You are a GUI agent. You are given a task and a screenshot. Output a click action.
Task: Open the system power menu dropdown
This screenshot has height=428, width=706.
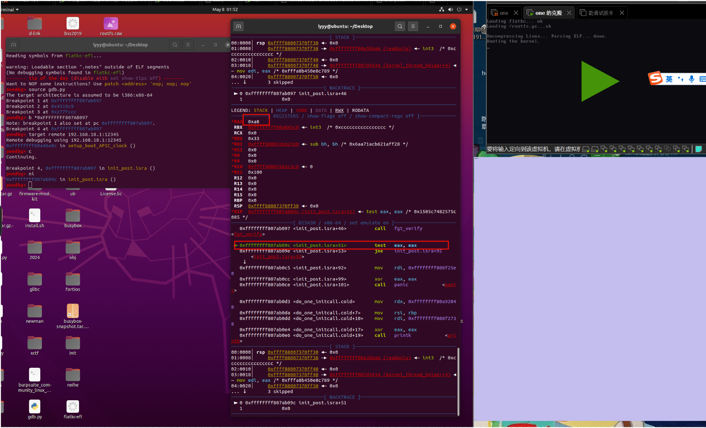(466, 9)
